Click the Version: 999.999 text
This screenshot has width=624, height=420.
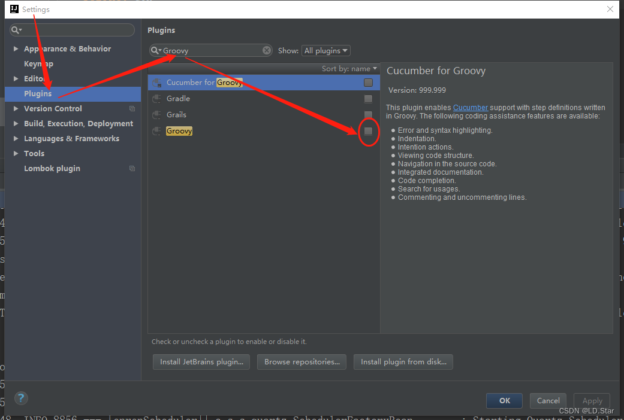tap(417, 90)
